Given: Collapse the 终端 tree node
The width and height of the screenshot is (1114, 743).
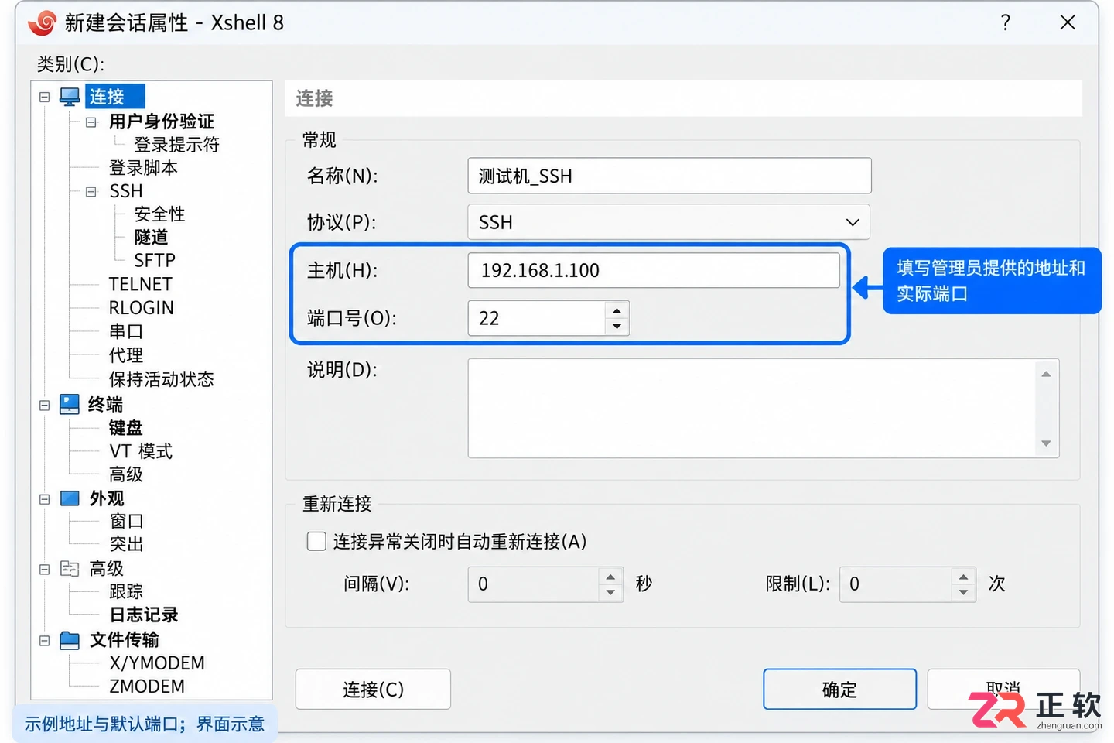Looking at the screenshot, I should click(x=44, y=405).
